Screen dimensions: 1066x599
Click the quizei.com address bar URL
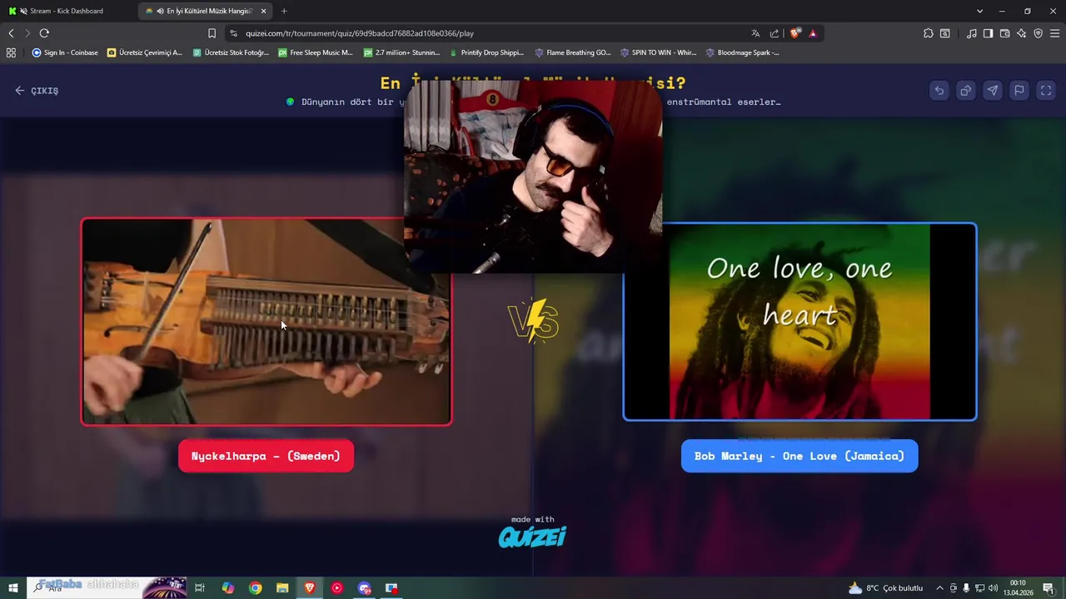[360, 33]
